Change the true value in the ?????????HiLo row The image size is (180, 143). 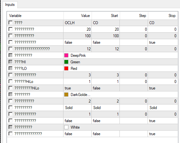[77, 88]
